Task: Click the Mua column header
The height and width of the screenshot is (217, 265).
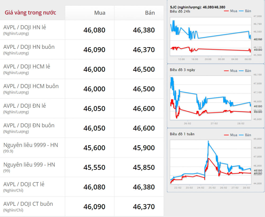Action: 100,13
